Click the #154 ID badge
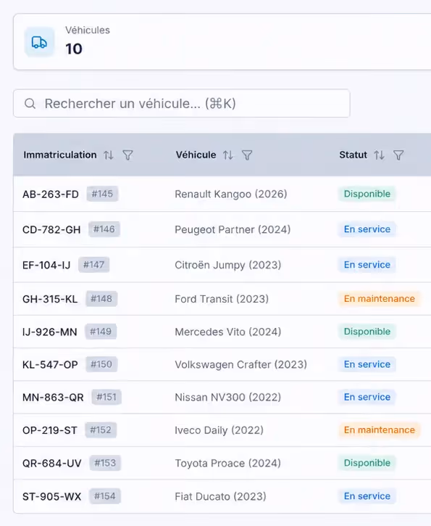The height and width of the screenshot is (526, 431). click(105, 496)
